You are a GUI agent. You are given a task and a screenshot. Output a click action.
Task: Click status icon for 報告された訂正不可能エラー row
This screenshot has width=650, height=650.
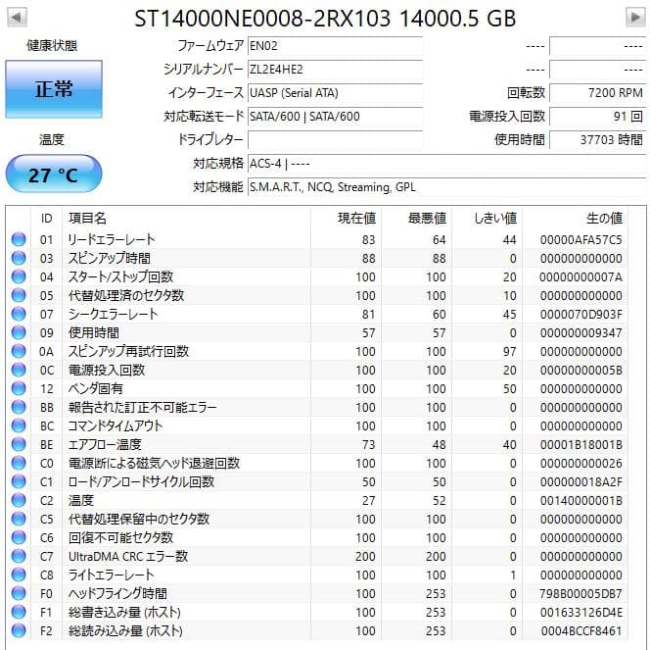(19, 407)
